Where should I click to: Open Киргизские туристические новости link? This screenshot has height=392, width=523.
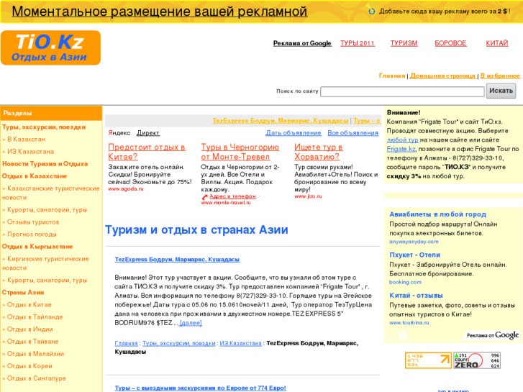click(x=45, y=263)
